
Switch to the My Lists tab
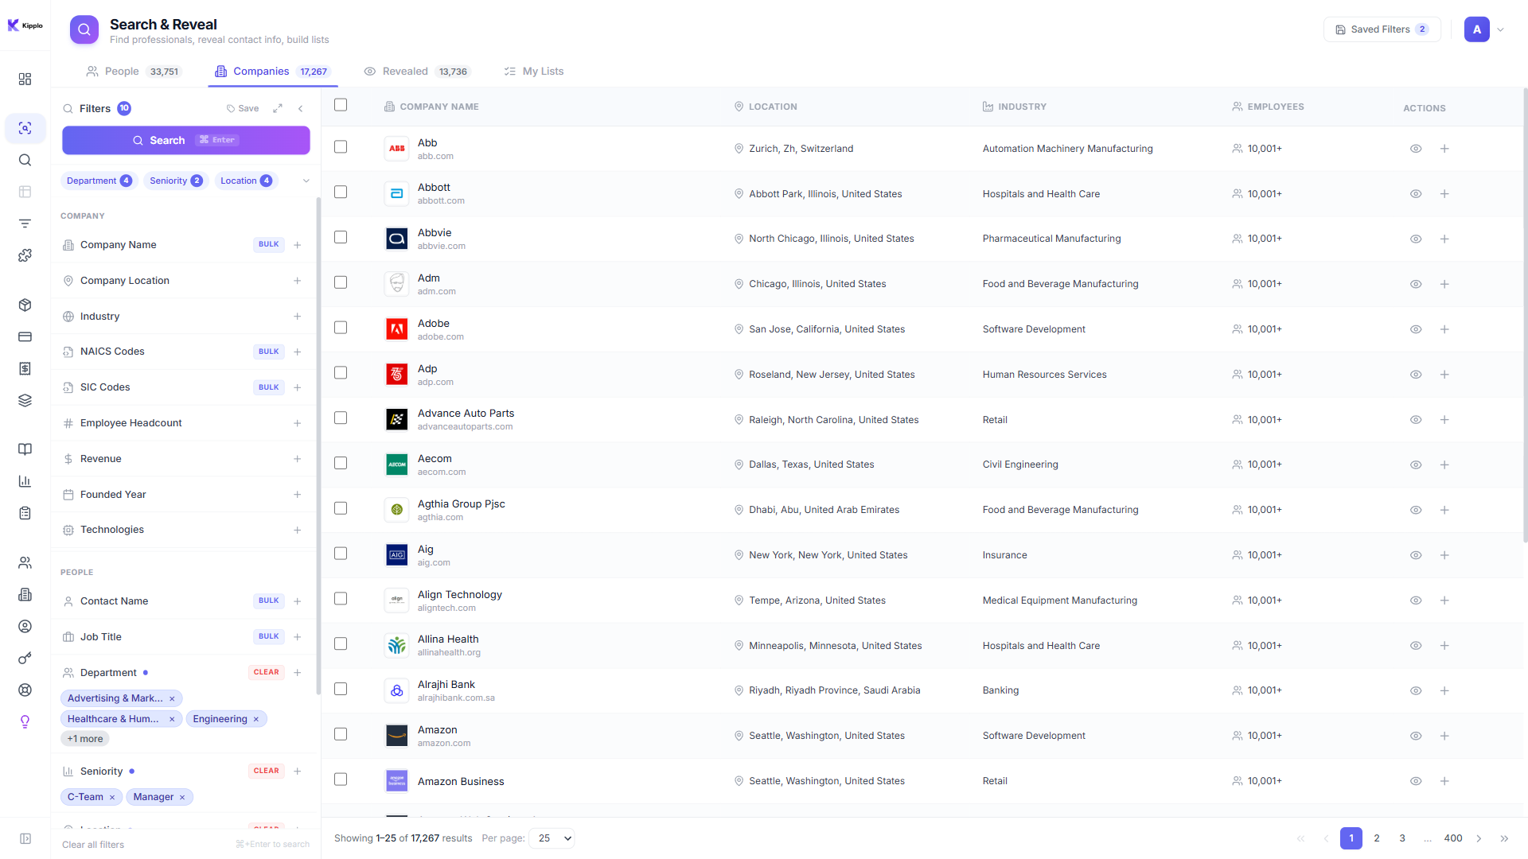click(x=534, y=72)
